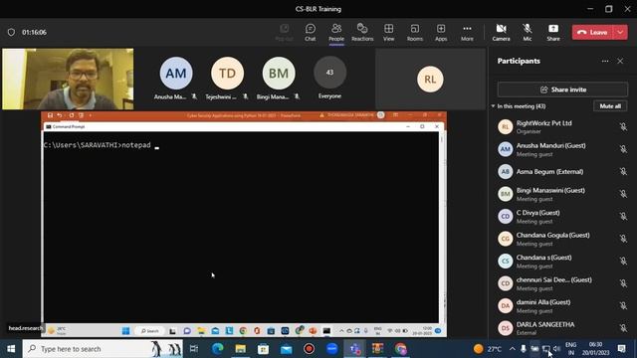The width and height of the screenshot is (637, 358).
Task: Open the notification center icon
Action: tap(621, 349)
